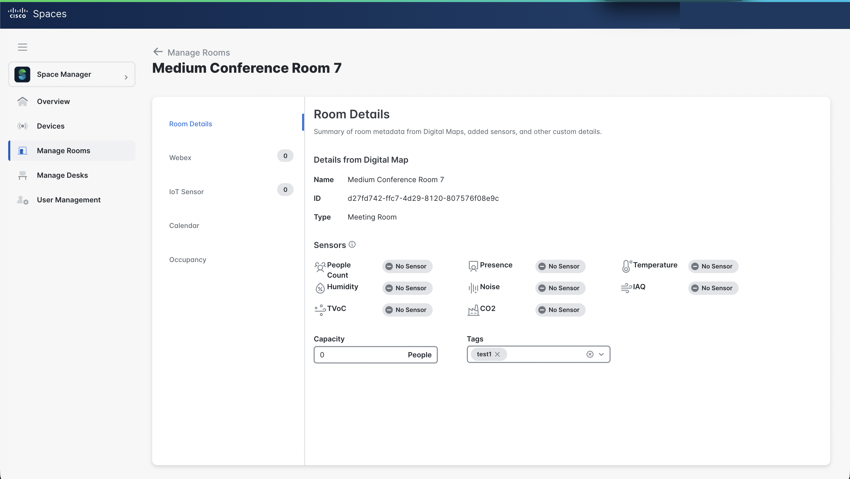This screenshot has width=850, height=479.
Task: Remove the test1 tag
Action: (x=497, y=355)
